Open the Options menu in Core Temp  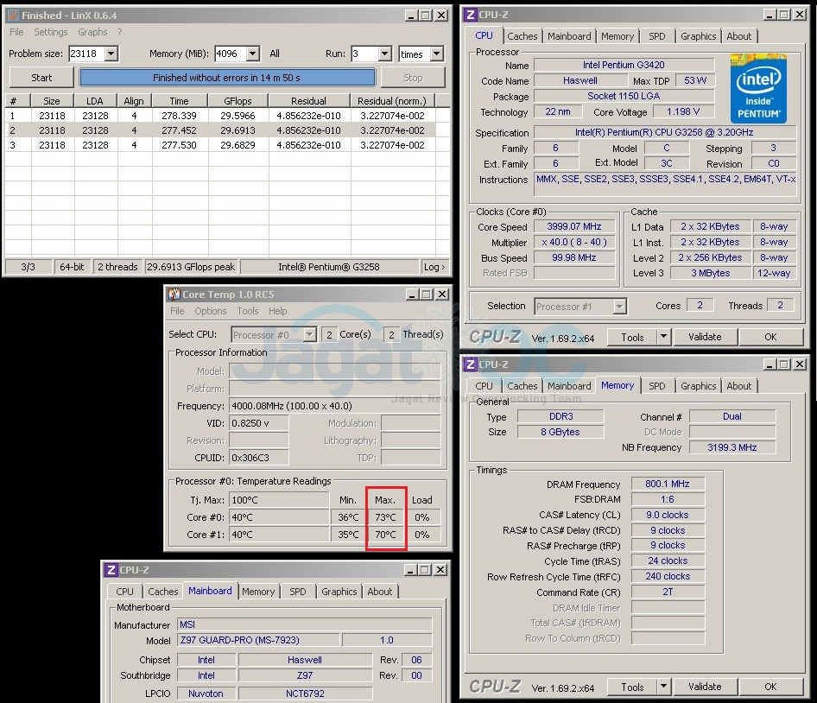210,311
